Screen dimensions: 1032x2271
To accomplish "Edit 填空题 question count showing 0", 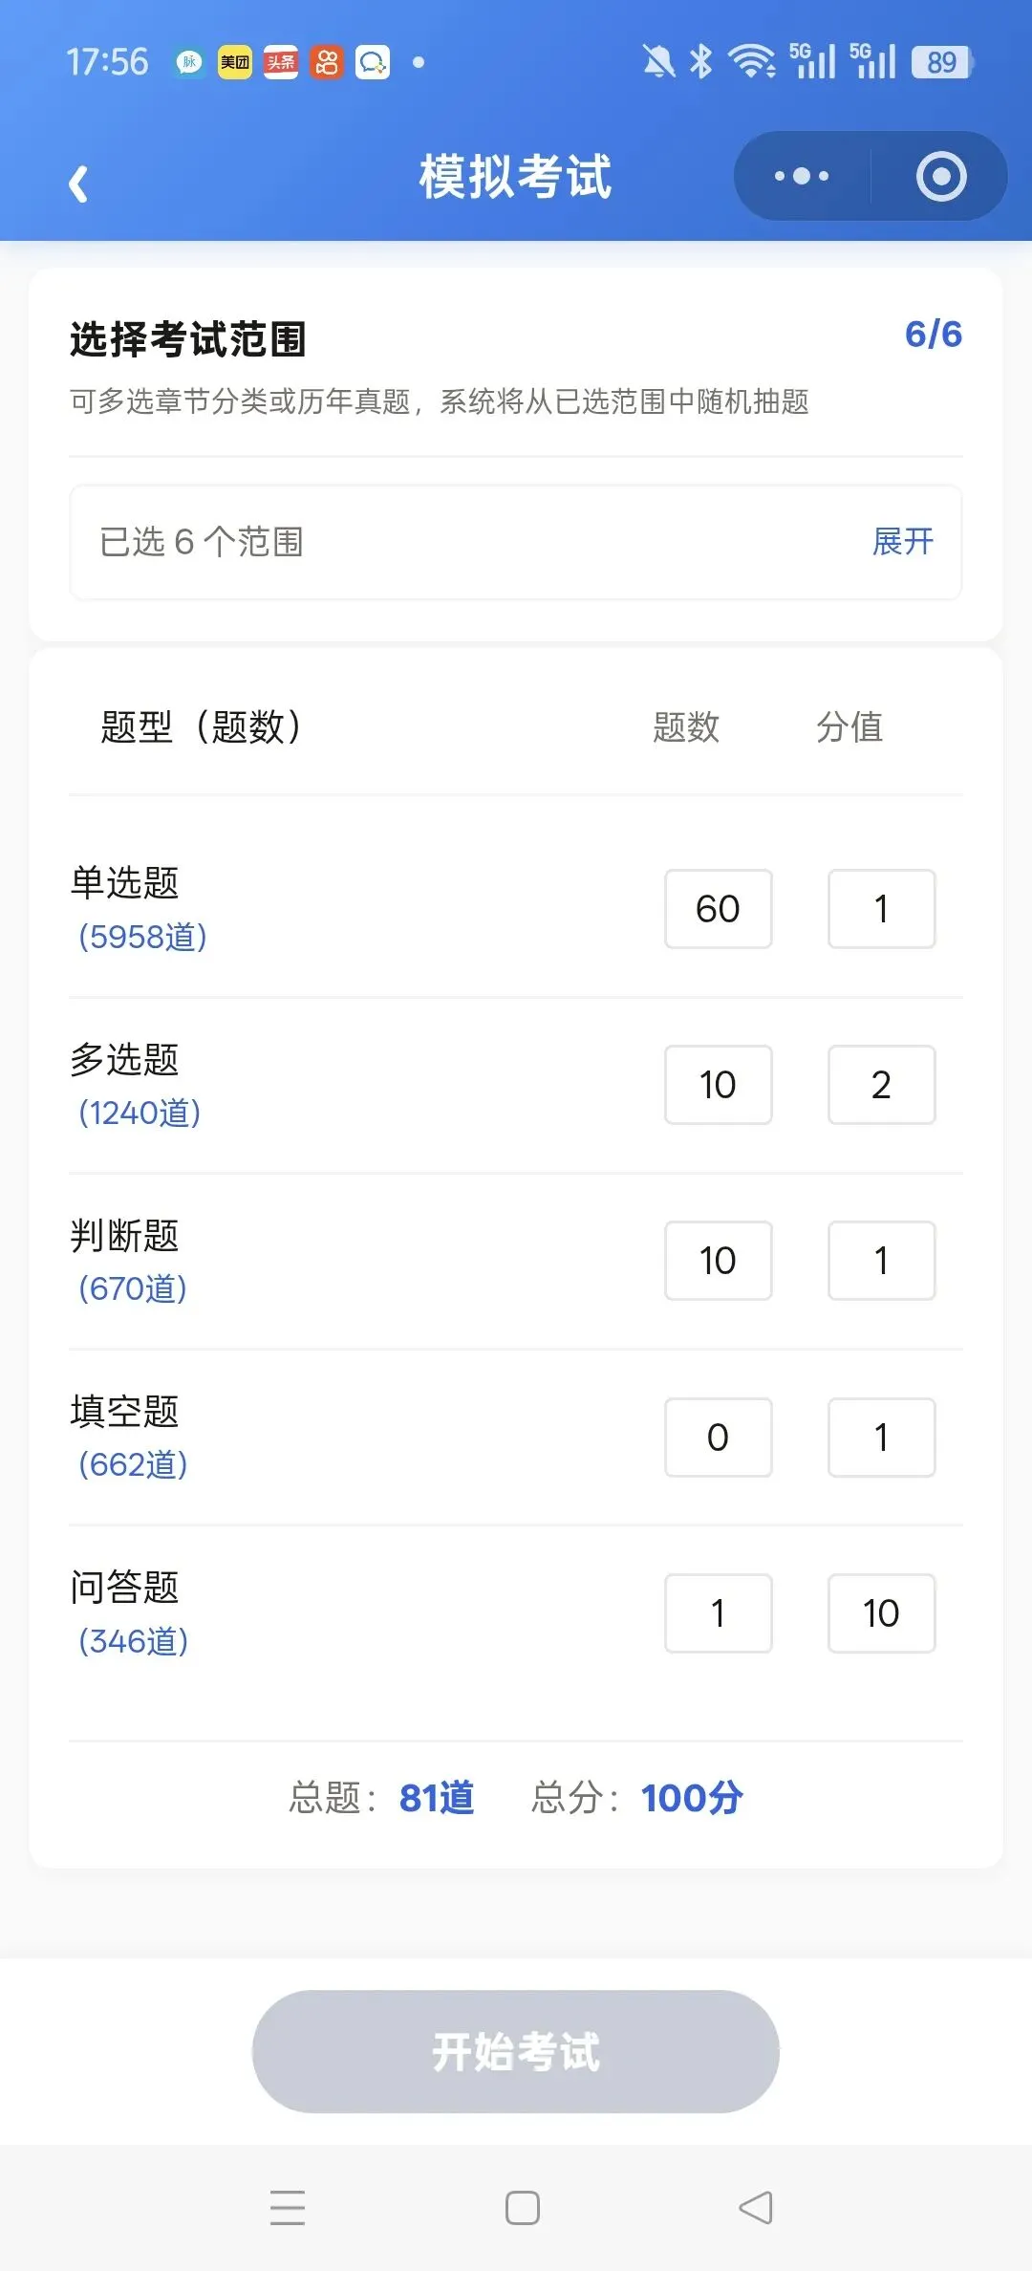I will click(719, 1438).
